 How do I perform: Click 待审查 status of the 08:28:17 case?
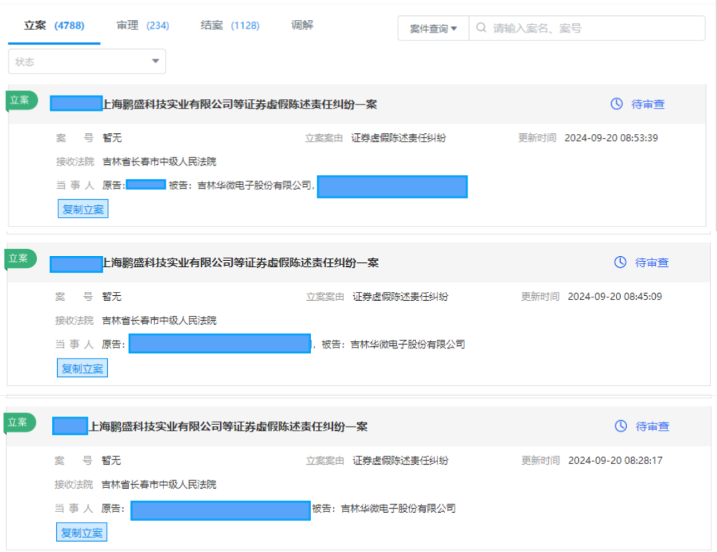(652, 426)
